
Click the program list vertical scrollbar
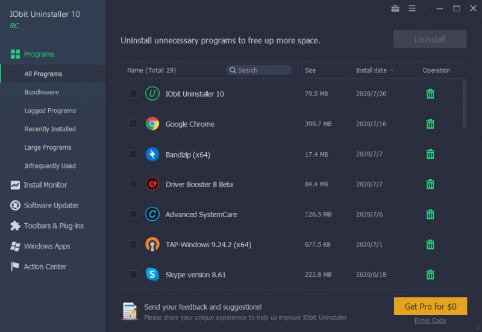[x=465, y=104]
